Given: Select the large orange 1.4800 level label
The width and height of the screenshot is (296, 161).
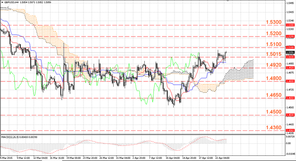Looking at the screenshot, I should pyautogui.click(x=274, y=78).
